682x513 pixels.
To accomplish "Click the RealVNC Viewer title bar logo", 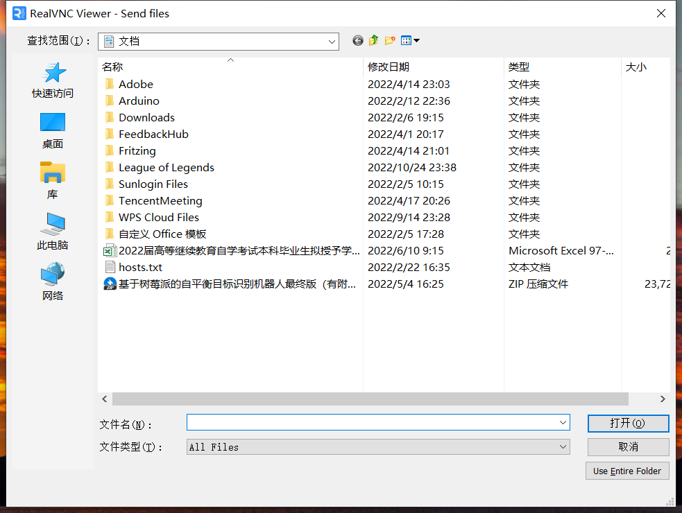I will pos(19,13).
